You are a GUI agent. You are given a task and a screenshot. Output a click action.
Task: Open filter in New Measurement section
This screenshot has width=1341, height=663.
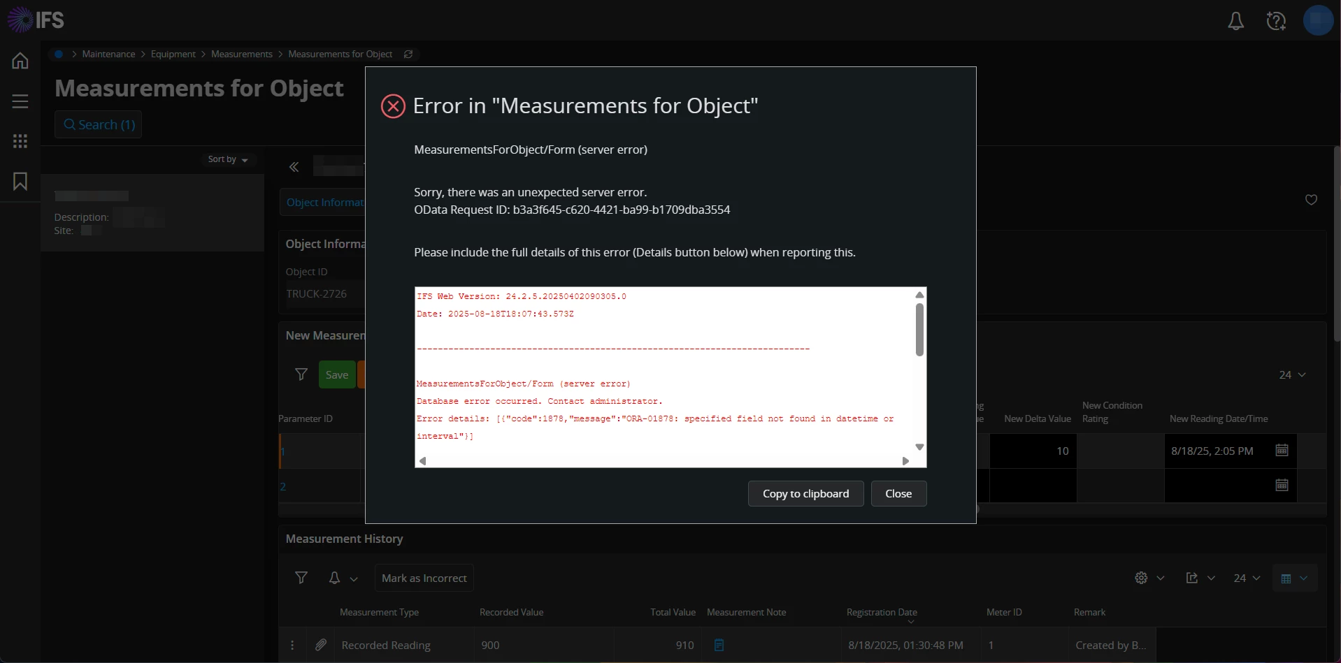[x=301, y=374]
